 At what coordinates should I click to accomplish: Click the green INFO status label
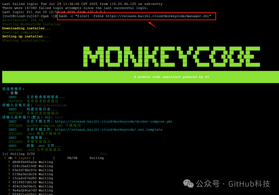pos(12,97)
